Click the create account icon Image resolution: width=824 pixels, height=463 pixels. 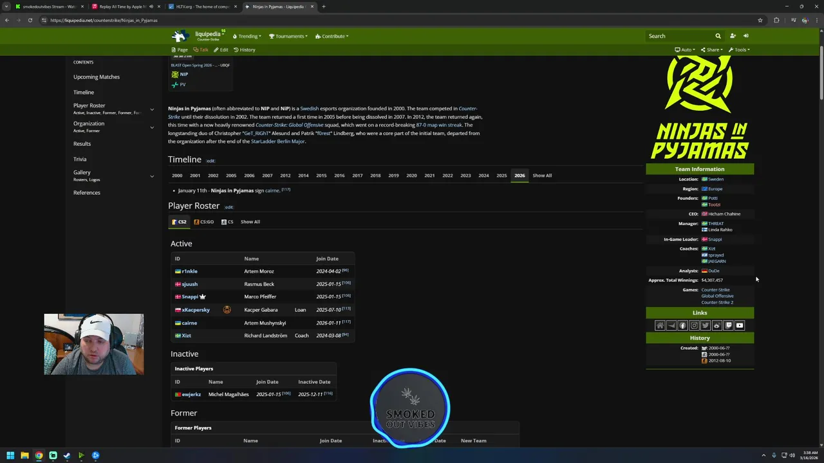[x=733, y=36]
